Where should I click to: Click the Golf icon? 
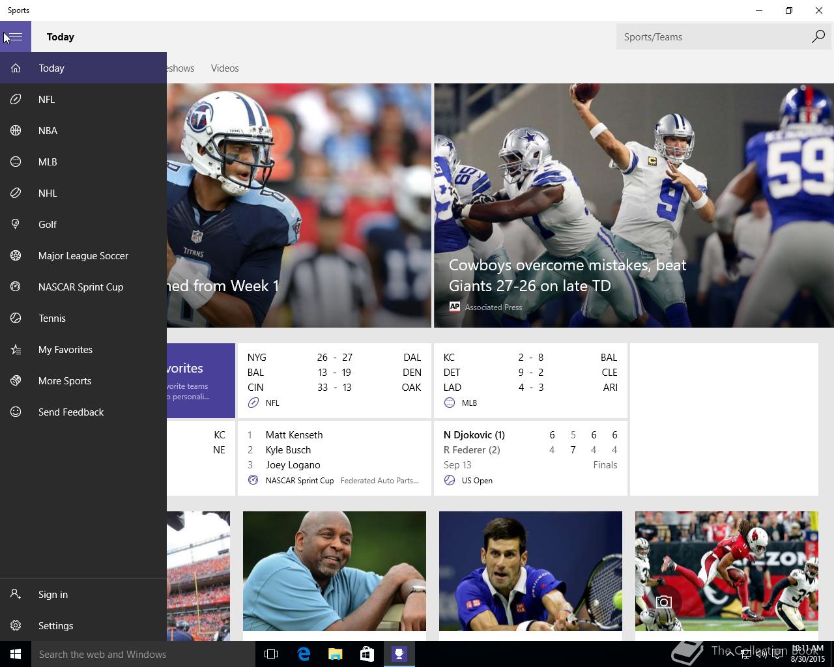tap(16, 224)
